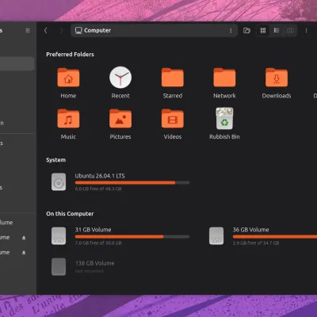Image resolution: width=317 pixels, height=317 pixels.
Task: Open the Home folder
Action: (x=68, y=78)
